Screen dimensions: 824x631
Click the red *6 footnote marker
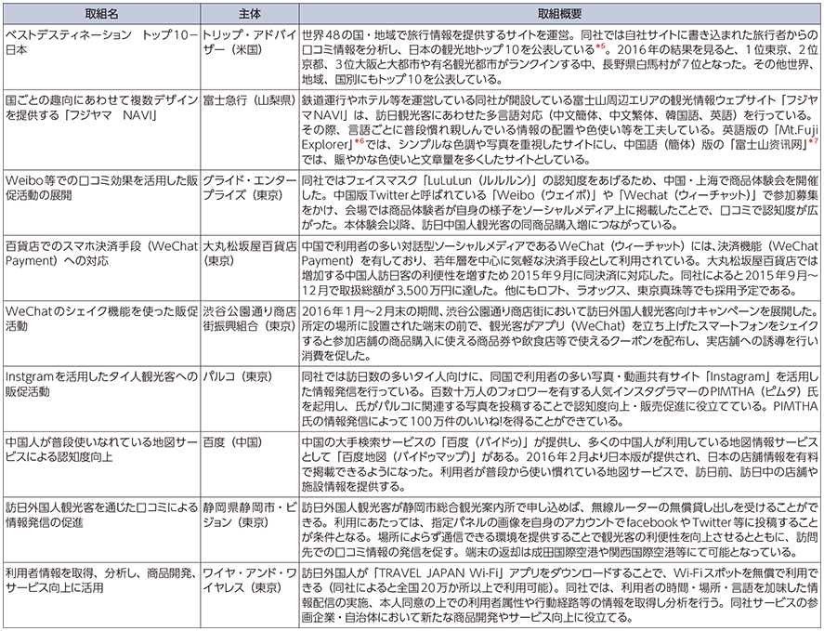360,141
